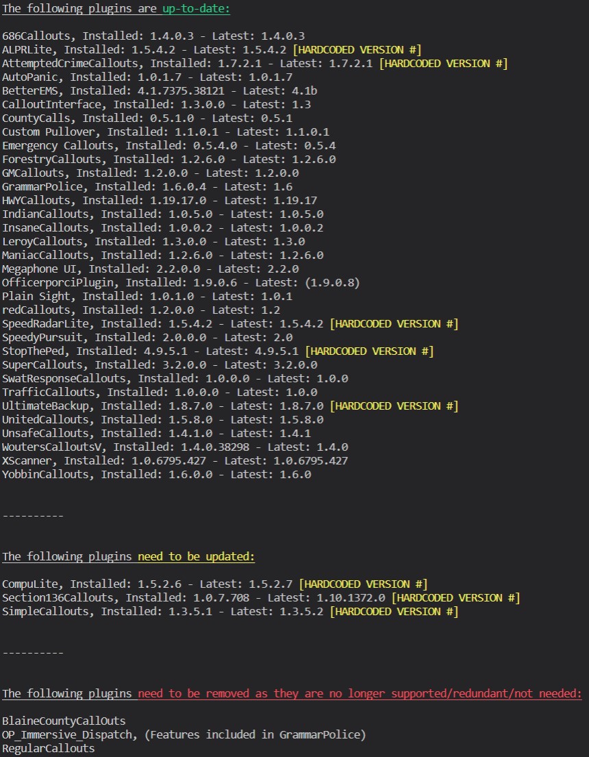Click the HARDCODED VERSION tag beside SimpleCallouts
The image size is (589, 757).
coord(394,611)
